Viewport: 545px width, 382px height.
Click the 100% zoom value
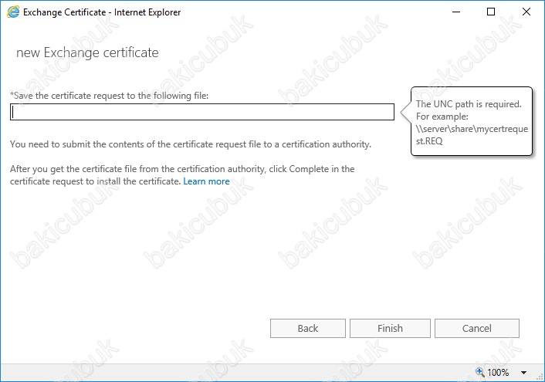click(498, 373)
